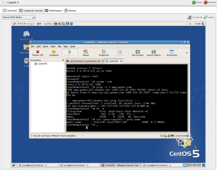
Task: Click the VMware Server Console title bar icon
Action: (31, 42)
